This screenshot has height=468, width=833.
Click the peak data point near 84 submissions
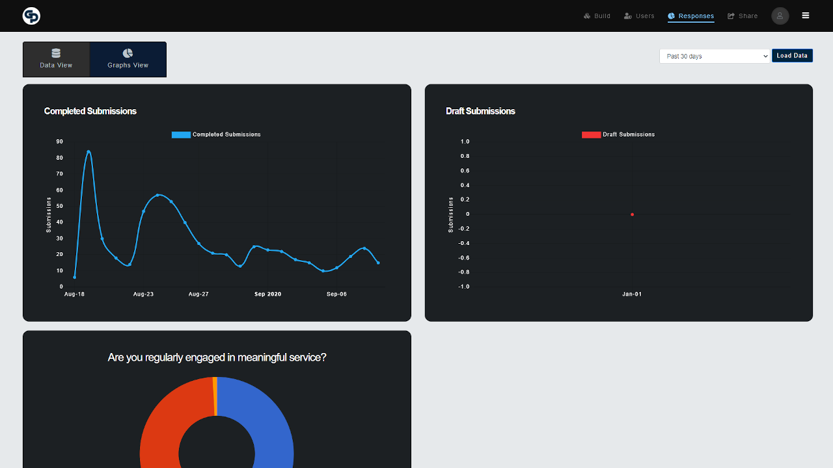point(89,152)
